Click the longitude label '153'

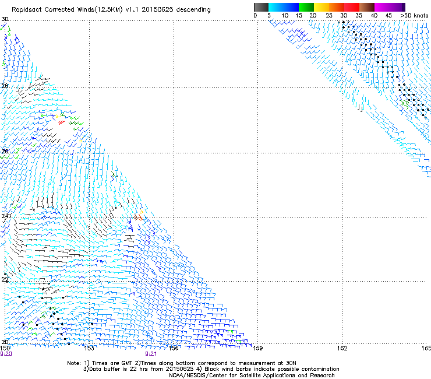point(89,348)
